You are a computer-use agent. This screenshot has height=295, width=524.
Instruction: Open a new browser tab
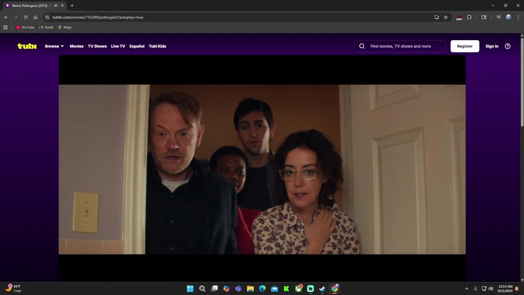[72, 6]
